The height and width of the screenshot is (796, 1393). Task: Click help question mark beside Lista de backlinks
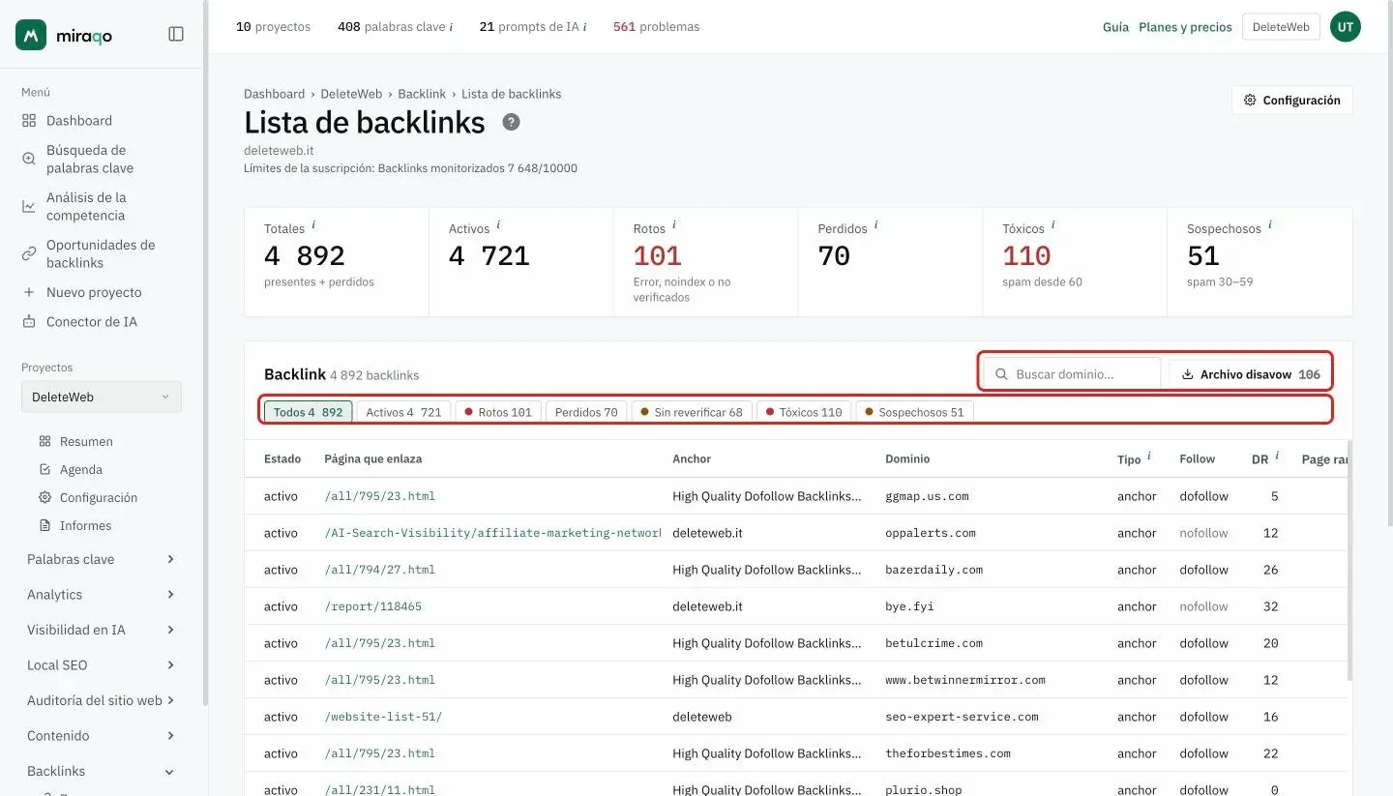[511, 123]
